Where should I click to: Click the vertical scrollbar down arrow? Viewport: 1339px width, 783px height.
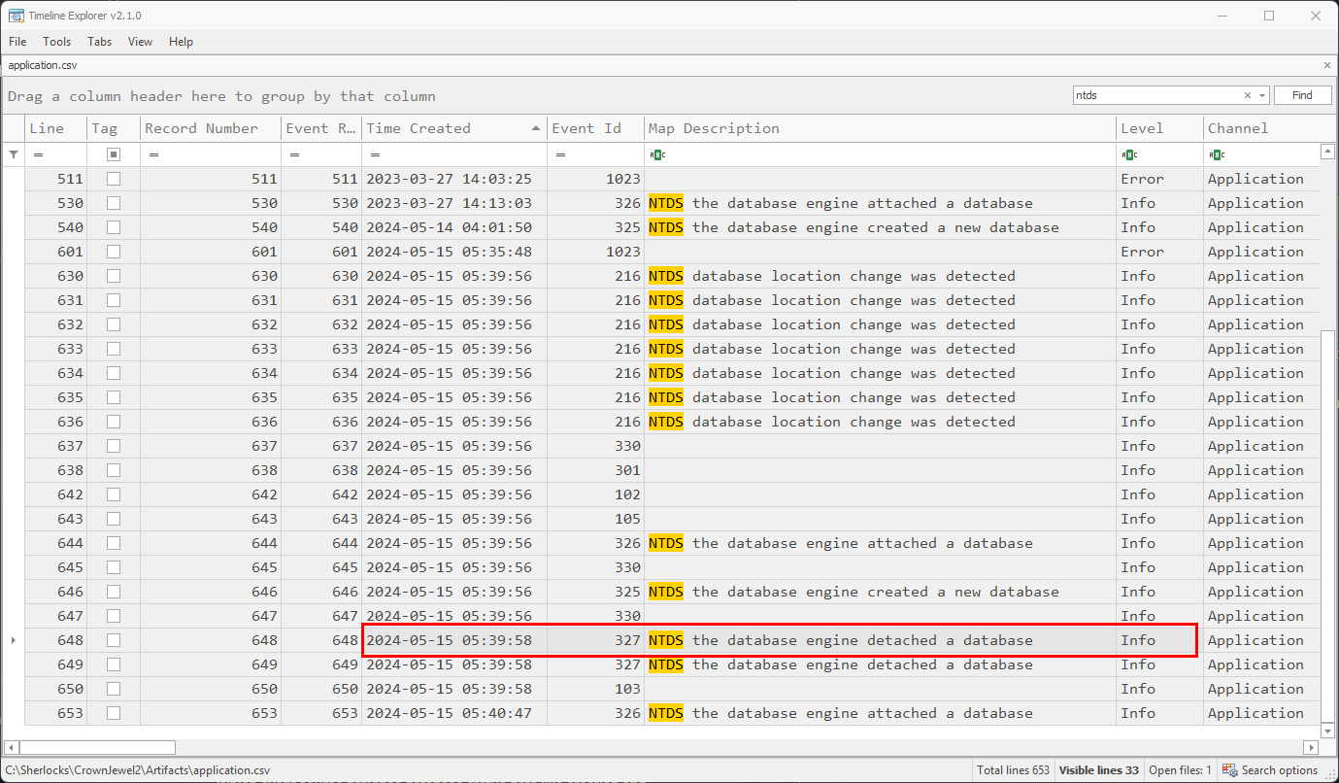[1328, 731]
